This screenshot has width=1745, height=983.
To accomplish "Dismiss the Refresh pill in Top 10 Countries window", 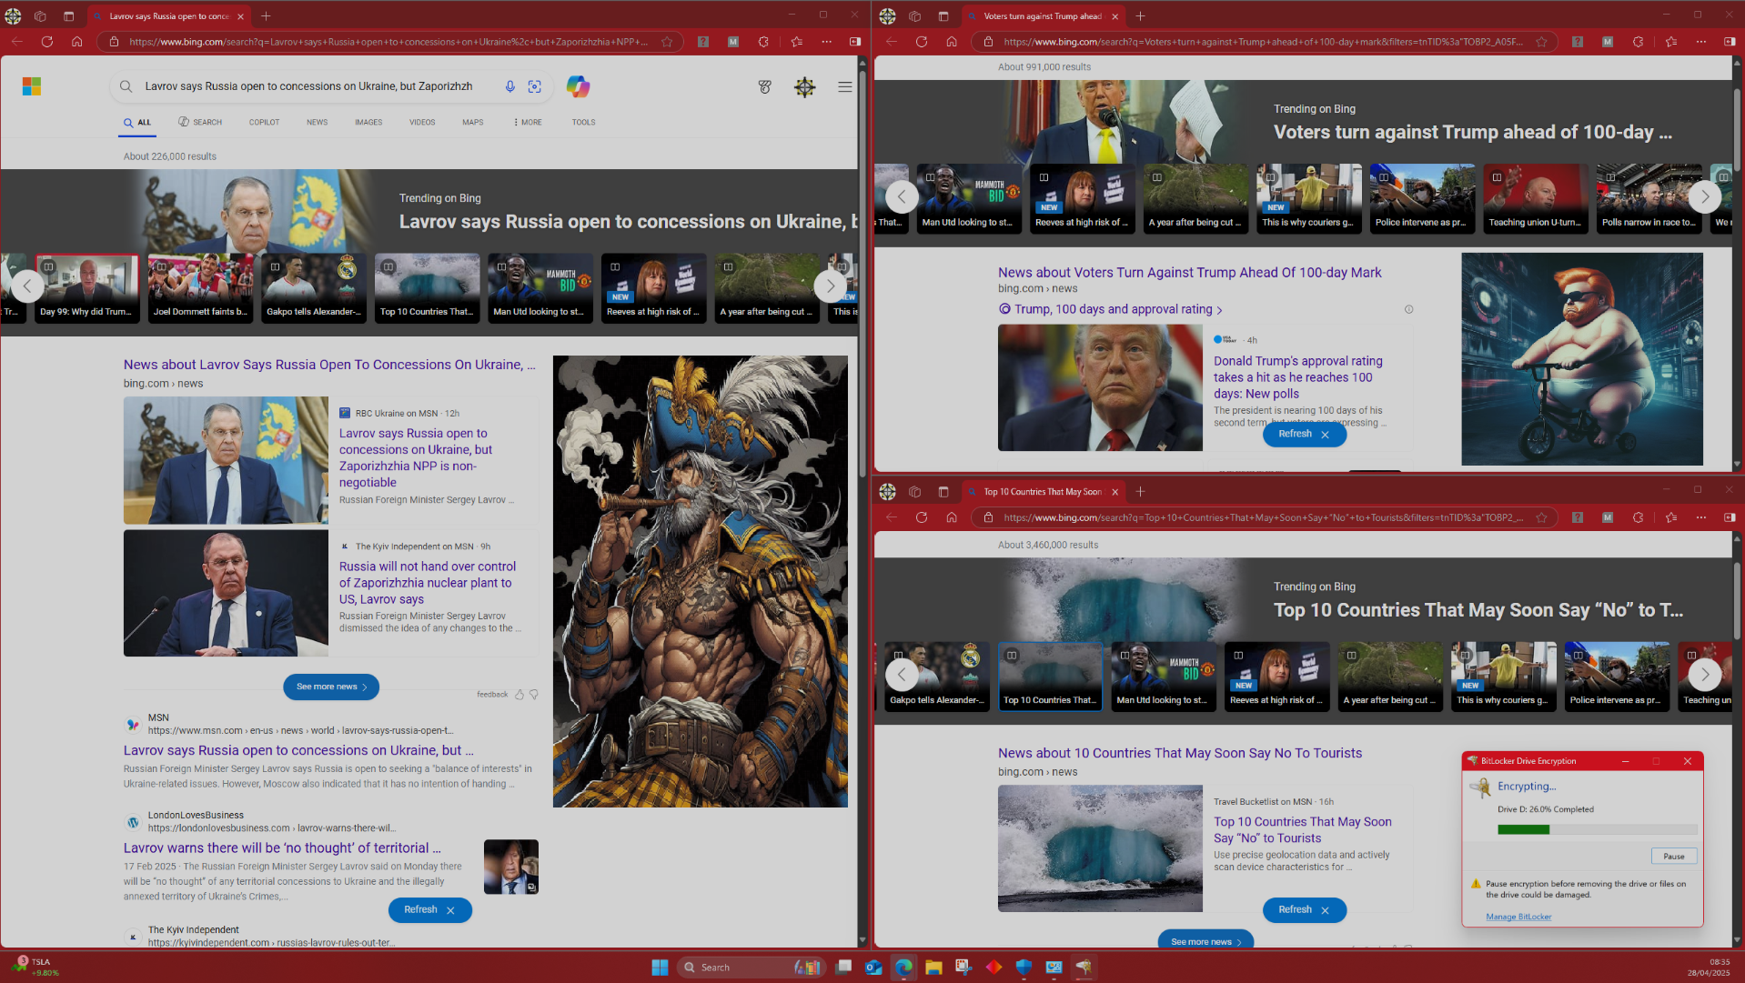I will [1325, 910].
